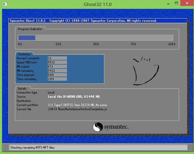Click the Symantec yin-yang logo icon
Viewport: 194px width, 154px height.
pyautogui.click(x=98, y=127)
